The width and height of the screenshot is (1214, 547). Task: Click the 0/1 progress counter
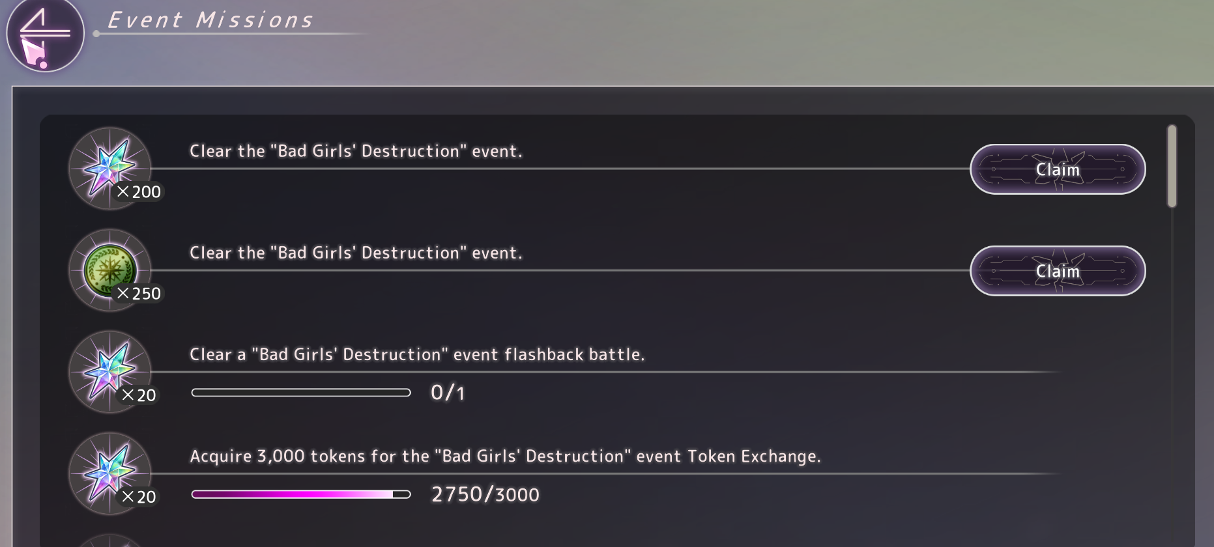coord(448,393)
